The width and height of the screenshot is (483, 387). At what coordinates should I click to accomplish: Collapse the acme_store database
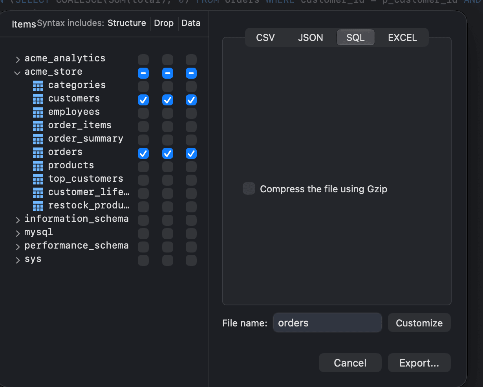pyautogui.click(x=17, y=73)
